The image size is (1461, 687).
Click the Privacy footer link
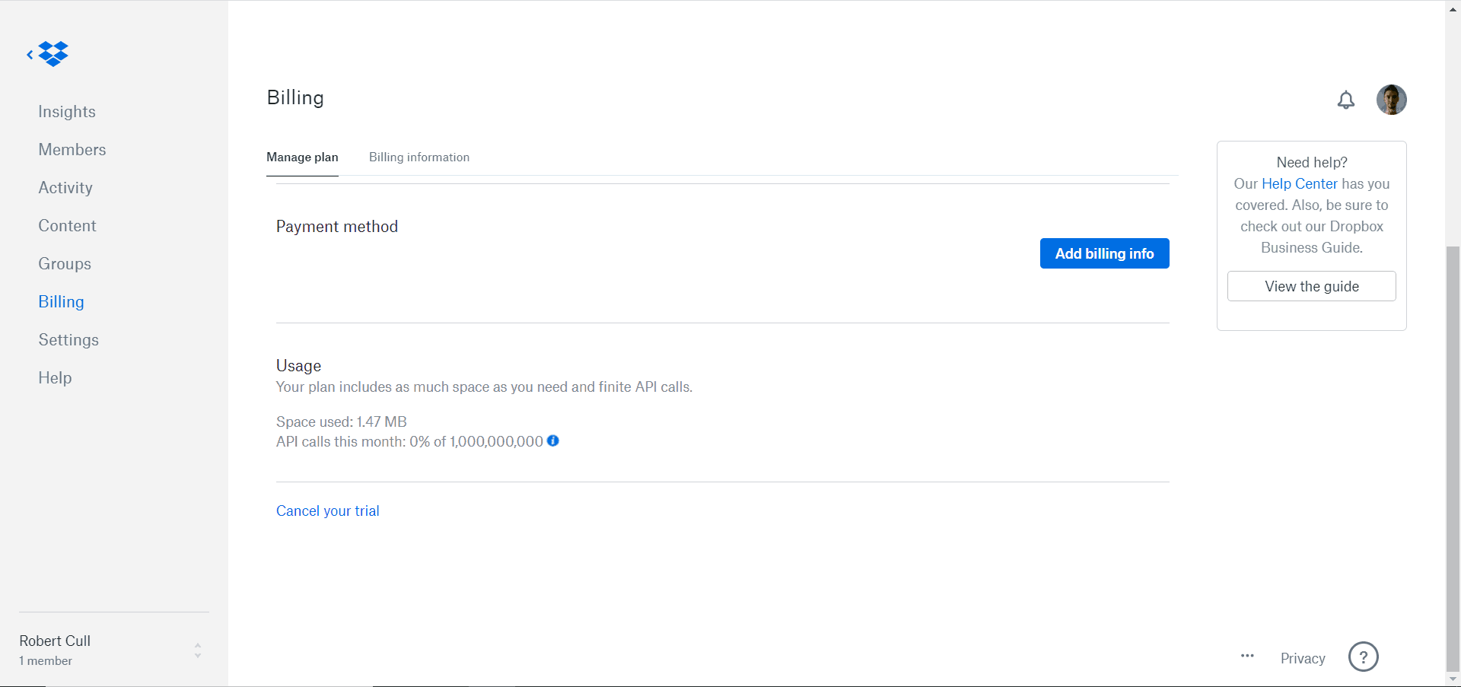1302,658
